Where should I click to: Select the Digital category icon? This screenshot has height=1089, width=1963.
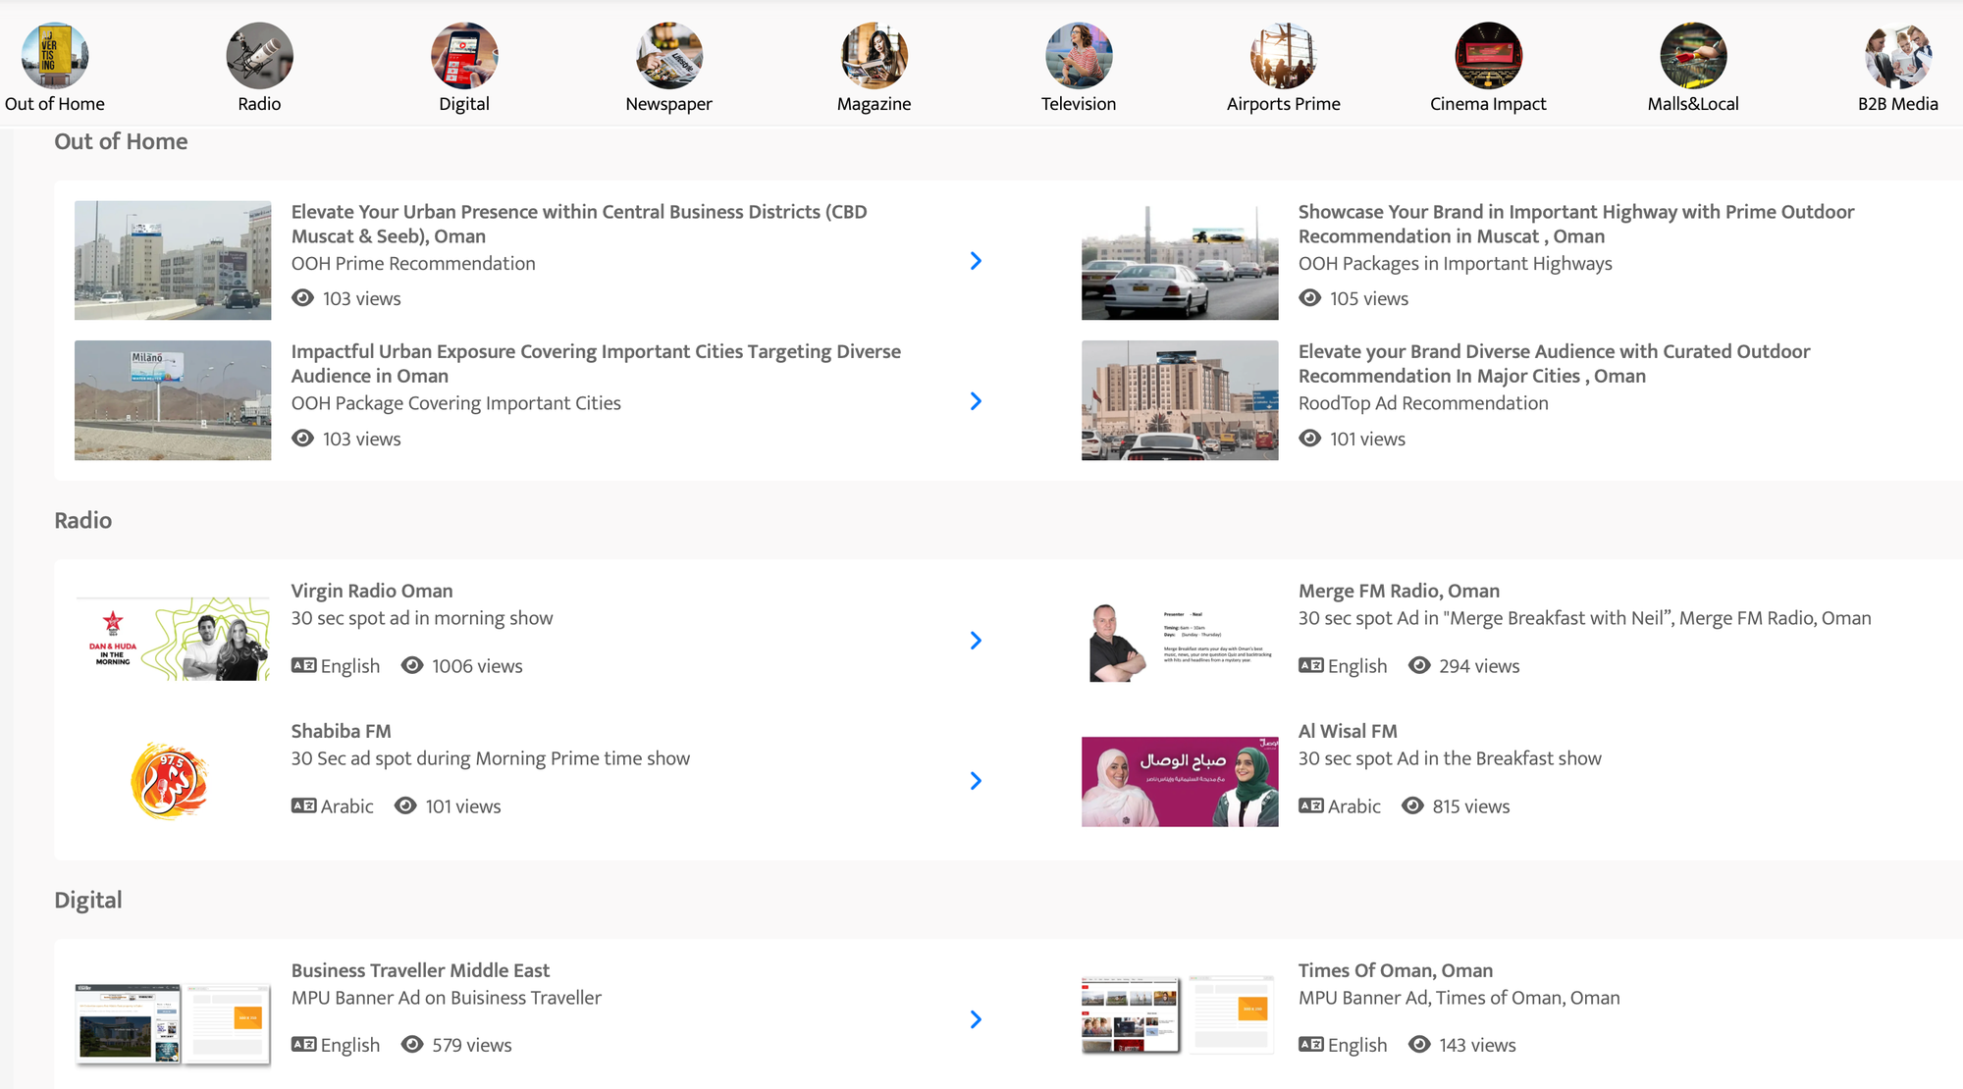464,56
